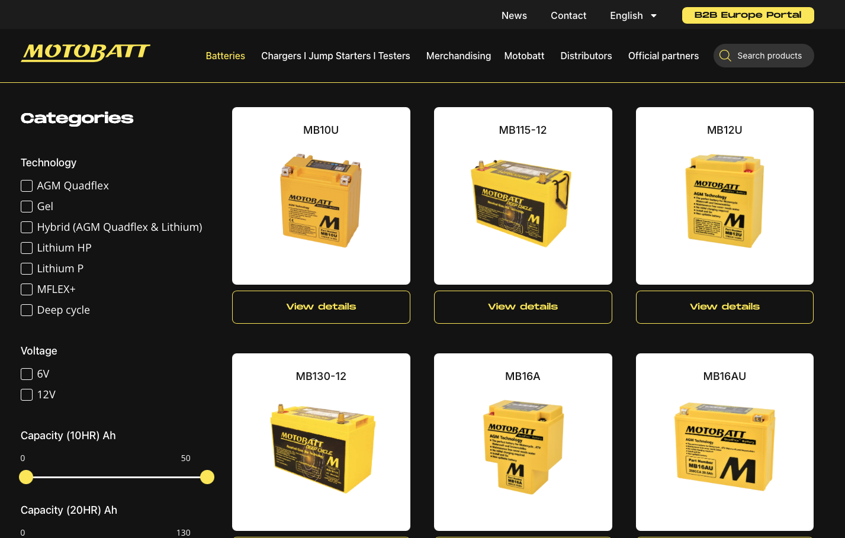Open the Batteries menu
The width and height of the screenshot is (845, 538).
[225, 56]
